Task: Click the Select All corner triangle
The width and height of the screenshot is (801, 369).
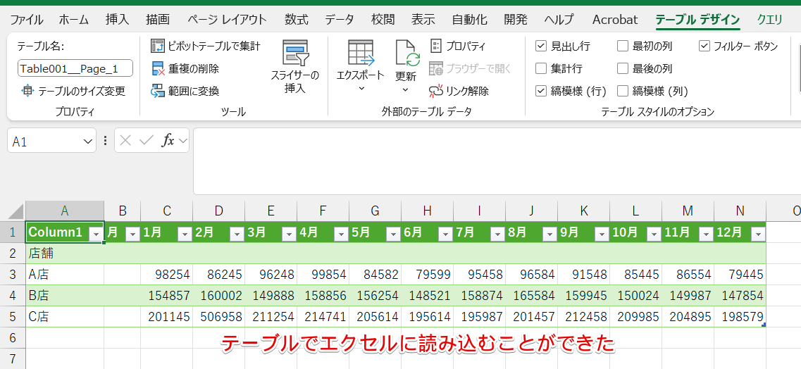Action: click(16, 211)
